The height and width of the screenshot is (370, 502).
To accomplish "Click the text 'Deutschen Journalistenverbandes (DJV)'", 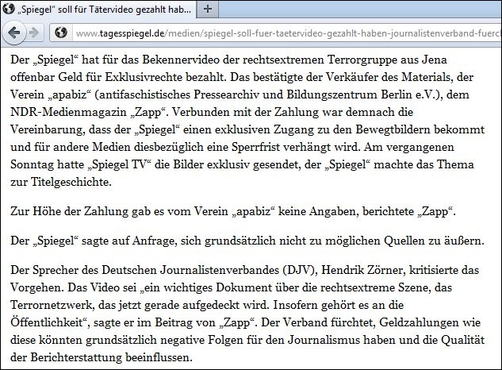I will [209, 270].
